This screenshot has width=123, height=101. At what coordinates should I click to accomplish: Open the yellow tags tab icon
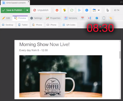pos(111,18)
